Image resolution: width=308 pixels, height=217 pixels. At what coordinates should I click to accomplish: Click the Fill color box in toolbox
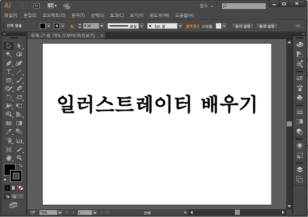(8, 168)
